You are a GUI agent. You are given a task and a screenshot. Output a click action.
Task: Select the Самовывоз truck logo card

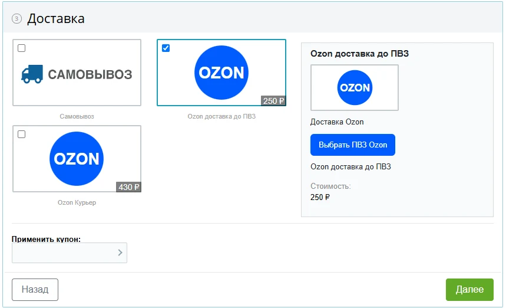77,73
